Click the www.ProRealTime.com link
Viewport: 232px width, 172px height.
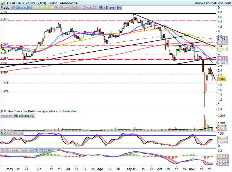(x=213, y=3)
